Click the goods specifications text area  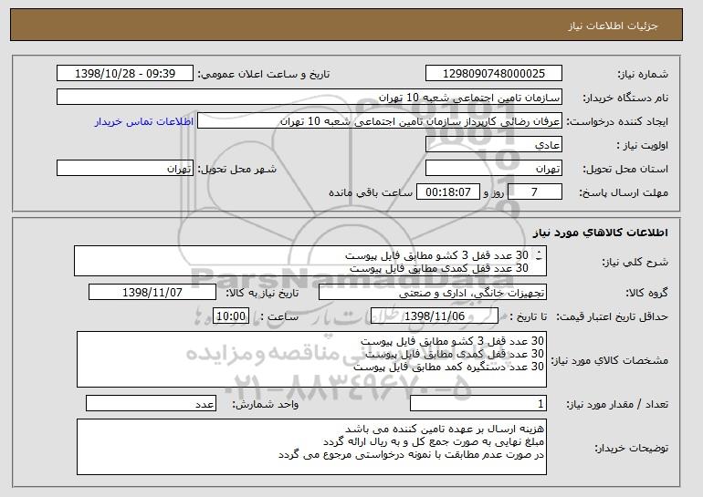[311, 359]
